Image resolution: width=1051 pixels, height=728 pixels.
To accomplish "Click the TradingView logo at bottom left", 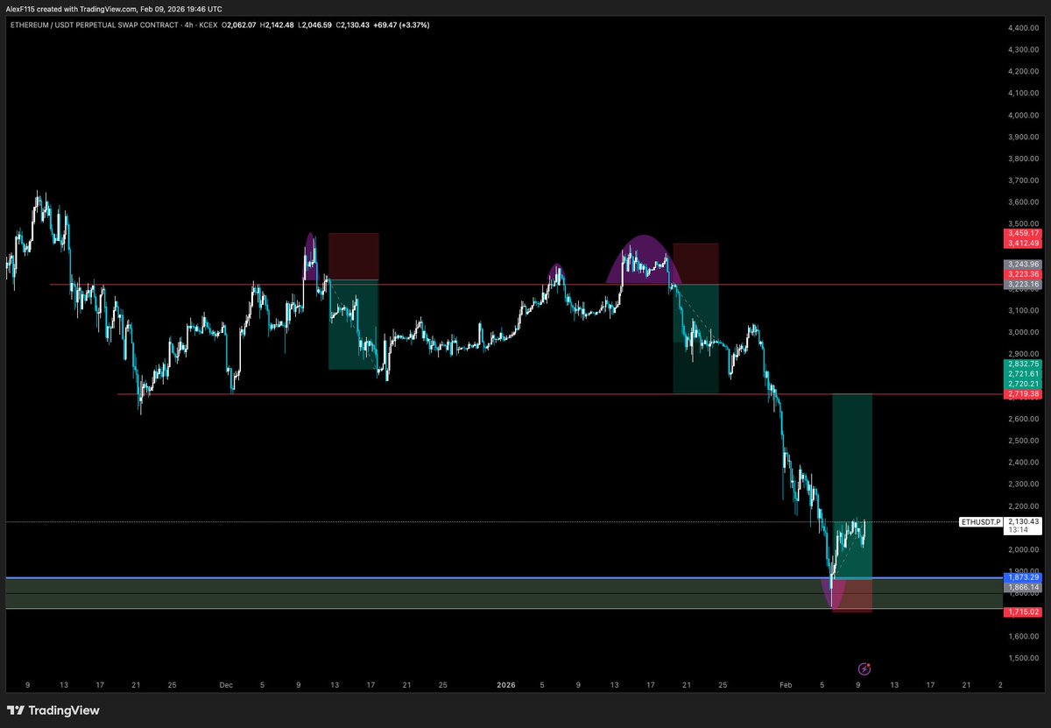I will tap(53, 710).
